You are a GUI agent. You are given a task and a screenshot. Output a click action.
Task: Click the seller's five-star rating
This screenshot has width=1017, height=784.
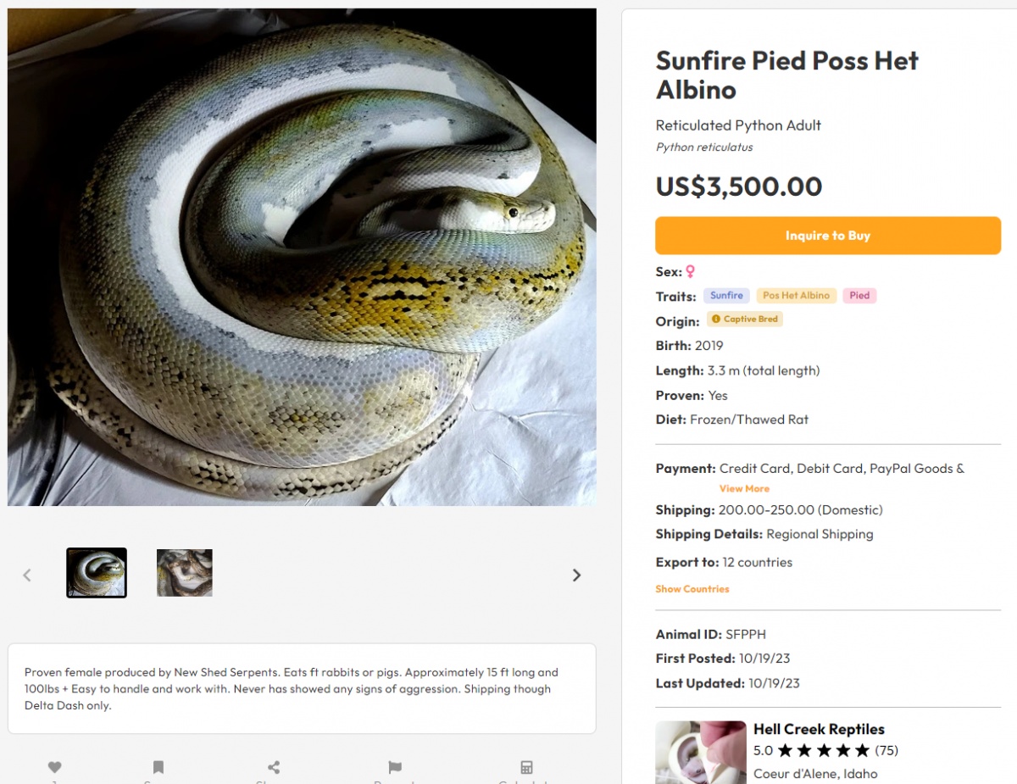coord(824,750)
